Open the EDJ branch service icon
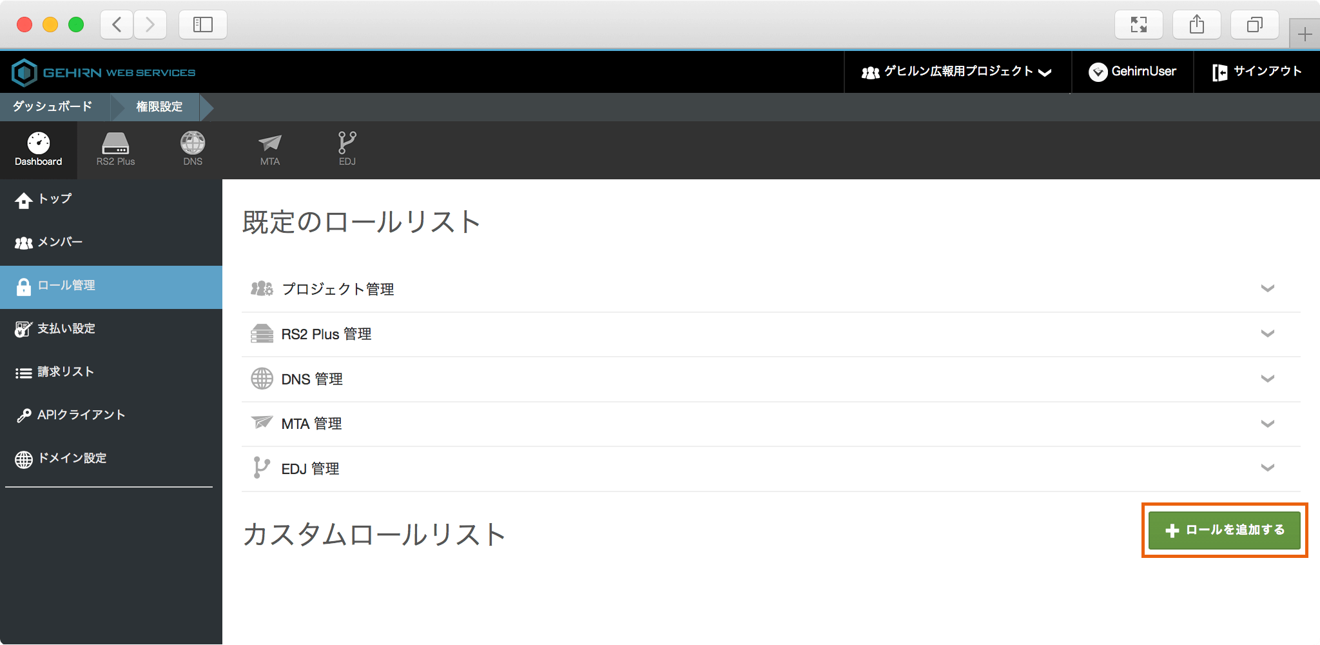This screenshot has width=1320, height=645. click(347, 149)
